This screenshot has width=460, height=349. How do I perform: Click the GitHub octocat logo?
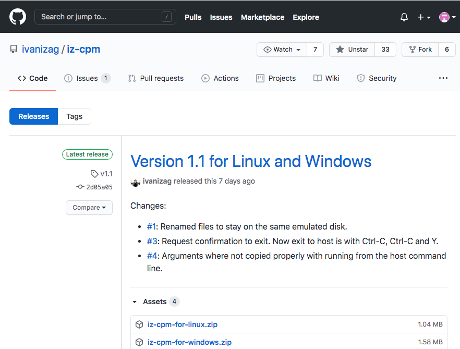[x=18, y=17]
